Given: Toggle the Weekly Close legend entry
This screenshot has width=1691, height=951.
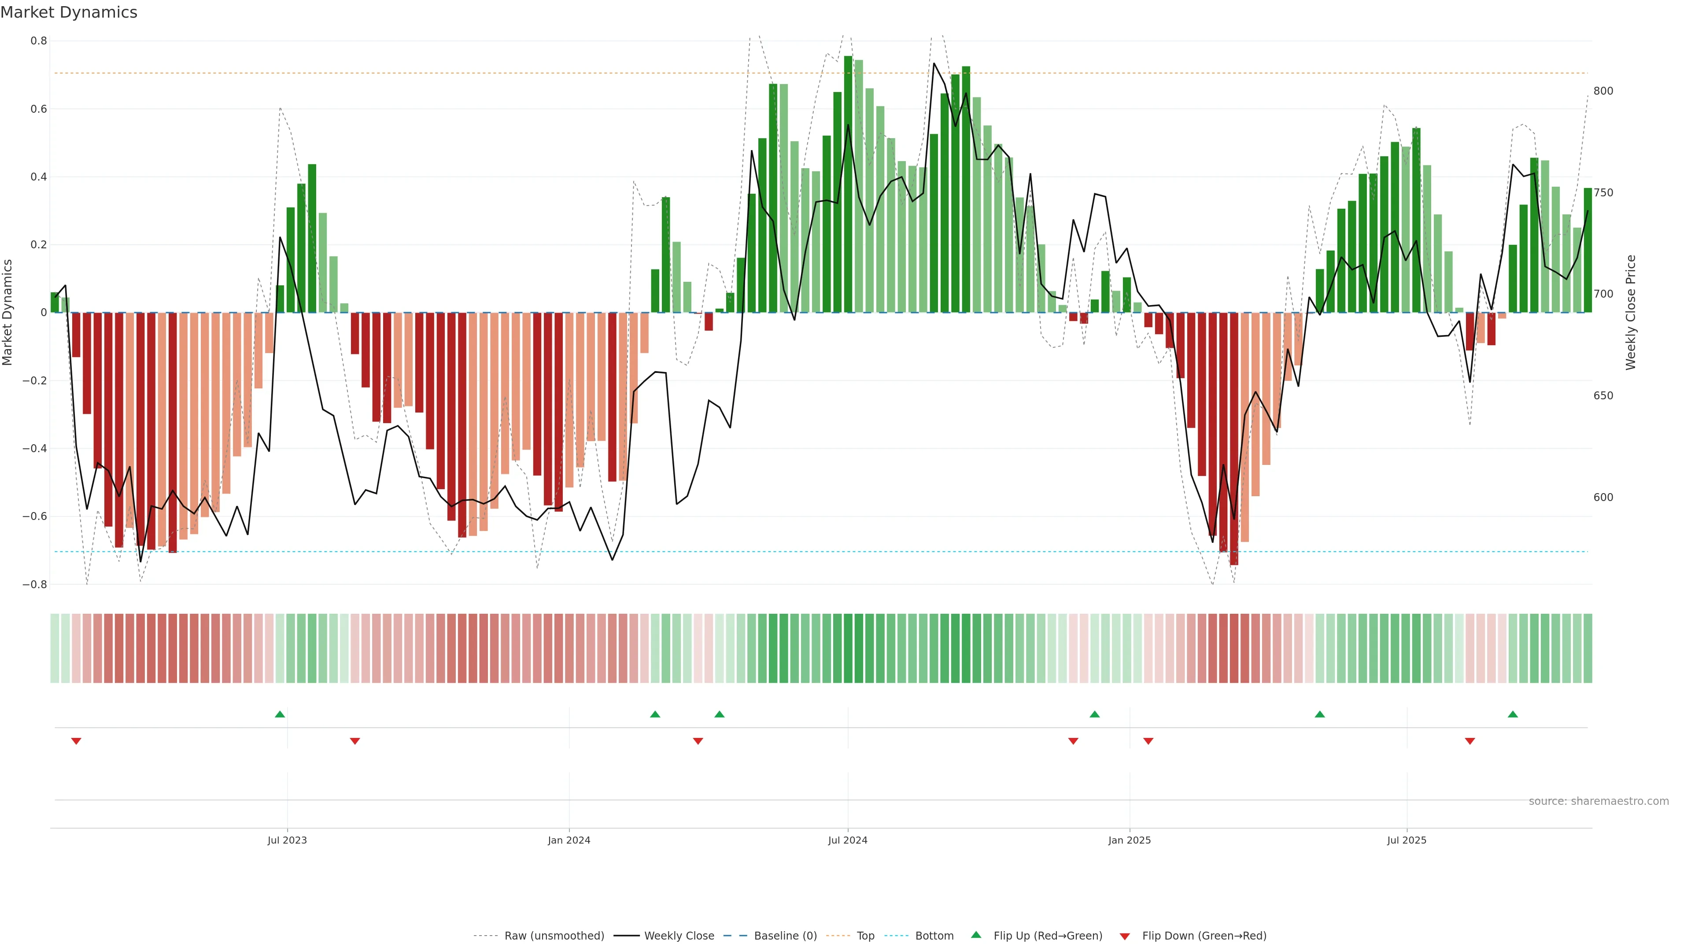Looking at the screenshot, I should (679, 936).
